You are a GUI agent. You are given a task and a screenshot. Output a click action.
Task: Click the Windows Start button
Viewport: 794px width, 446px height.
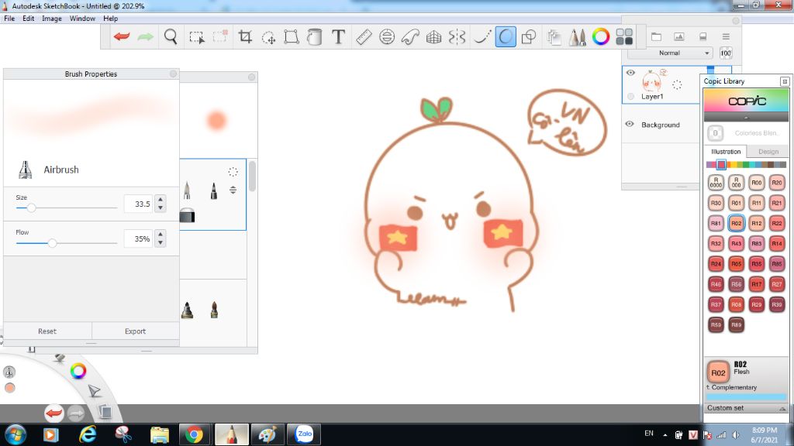(16, 434)
